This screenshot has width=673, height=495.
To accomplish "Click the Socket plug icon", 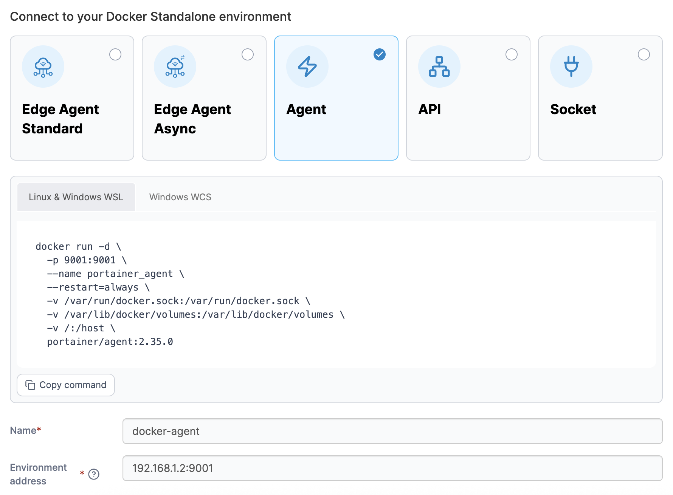I will (571, 67).
